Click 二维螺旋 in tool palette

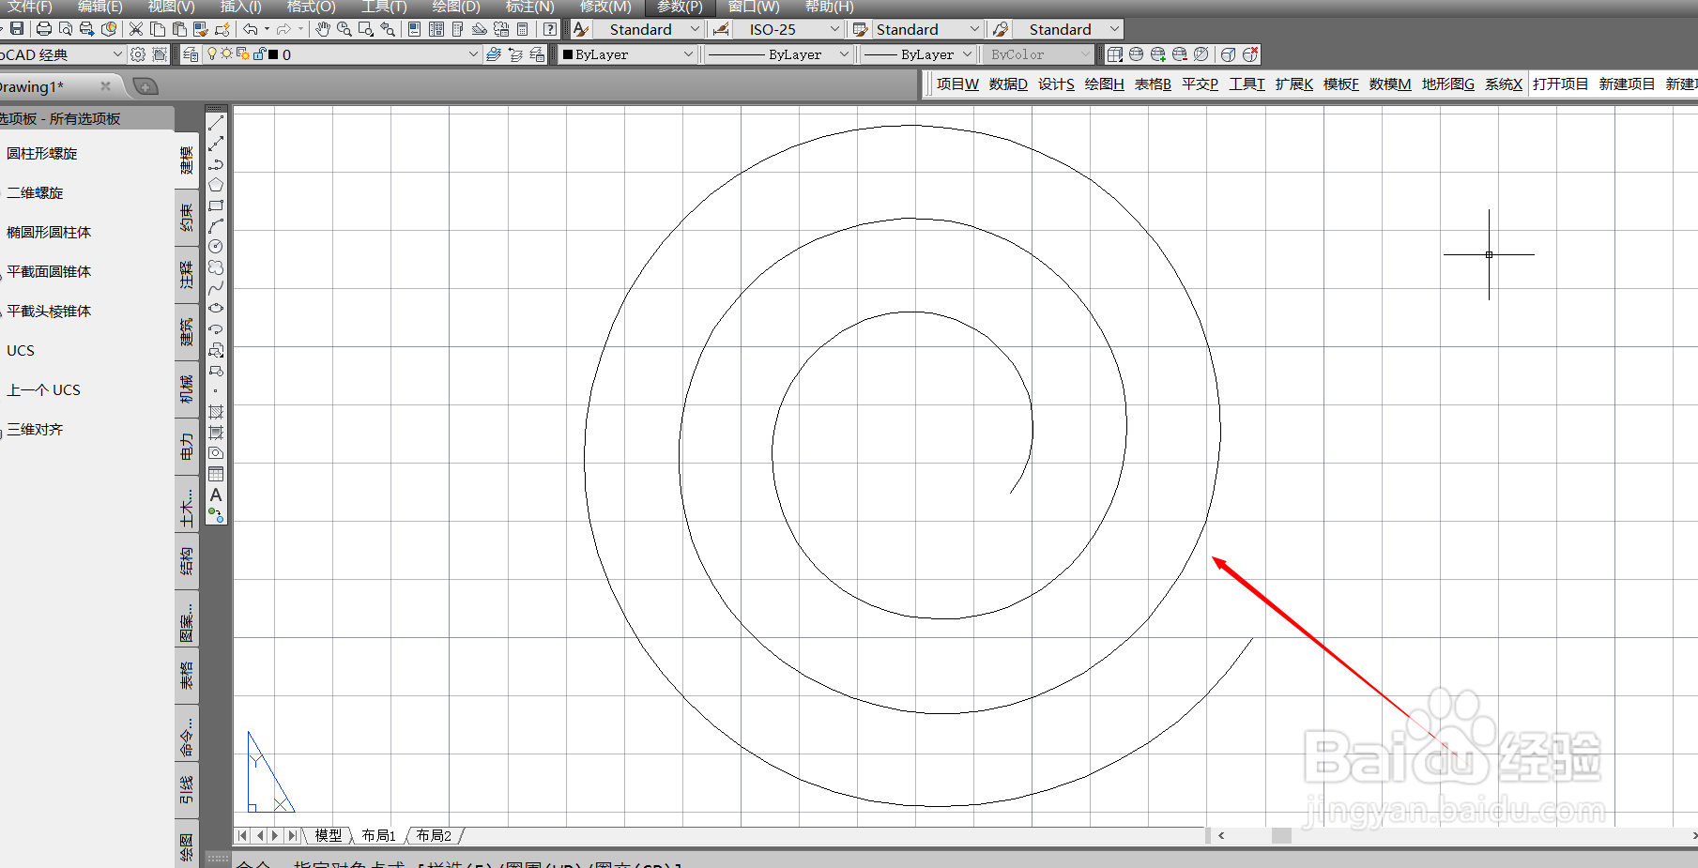pyautogui.click(x=35, y=192)
